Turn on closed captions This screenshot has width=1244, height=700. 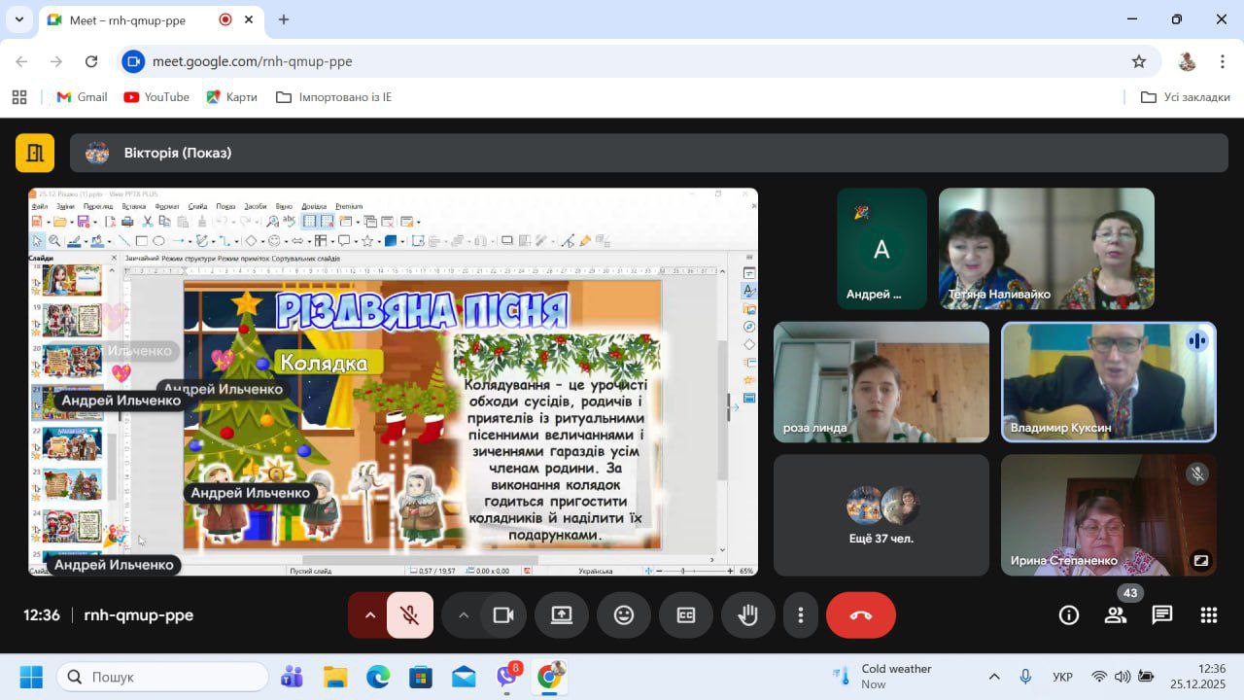(686, 615)
